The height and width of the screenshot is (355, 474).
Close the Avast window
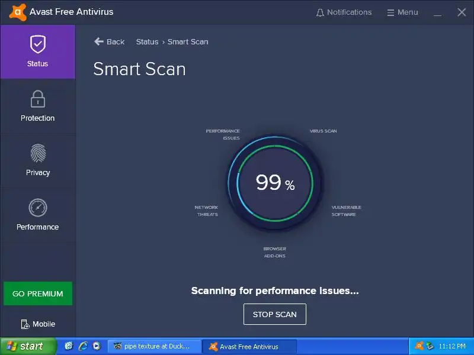pyautogui.click(x=462, y=12)
